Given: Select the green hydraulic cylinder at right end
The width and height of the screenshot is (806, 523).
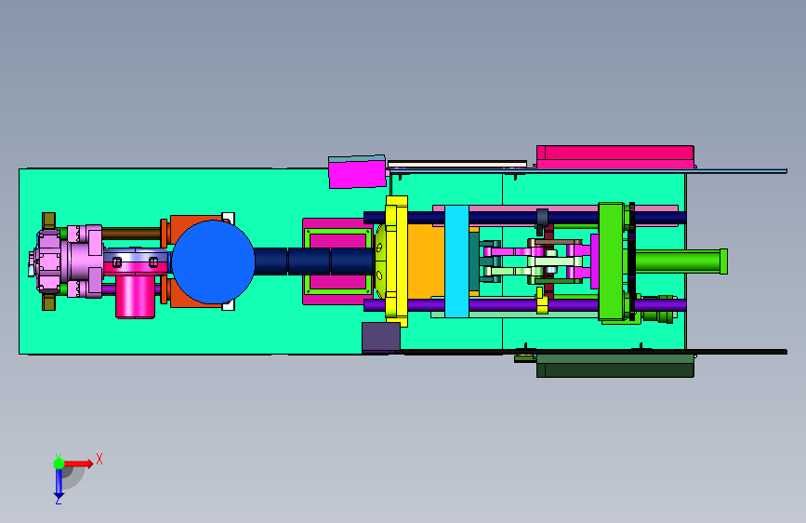Looking at the screenshot, I should coord(681,261).
